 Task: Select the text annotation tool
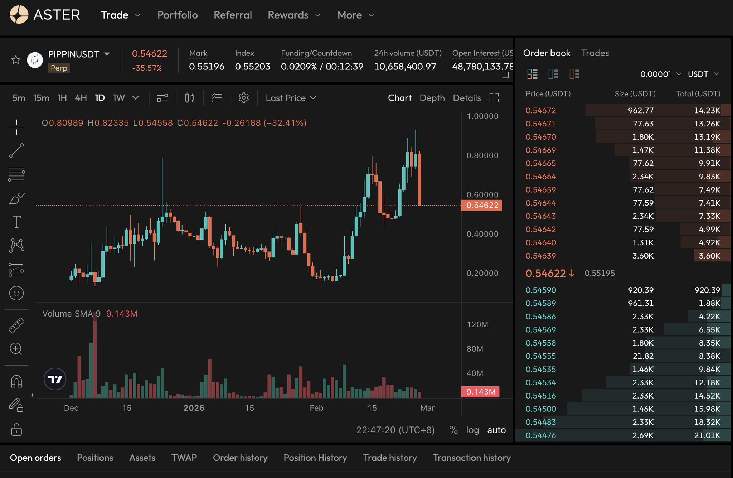[x=16, y=222]
